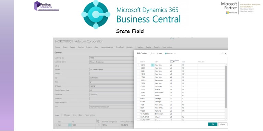Click the SC state cell
Image resolution: width=263 pixels, height=131 pixels.
coord(189,86)
